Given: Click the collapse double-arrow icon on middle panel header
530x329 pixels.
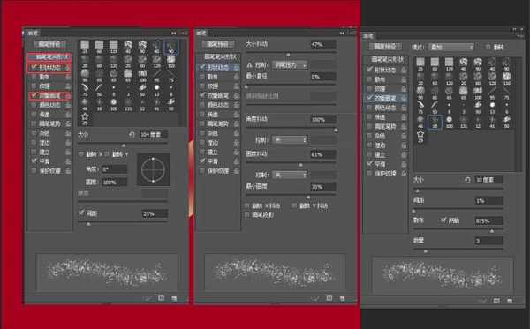Looking at the screenshot, I should coord(342,33).
